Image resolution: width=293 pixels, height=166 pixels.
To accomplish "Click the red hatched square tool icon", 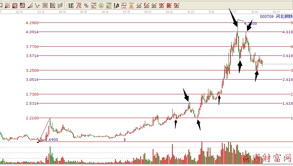I will tap(22, 5).
